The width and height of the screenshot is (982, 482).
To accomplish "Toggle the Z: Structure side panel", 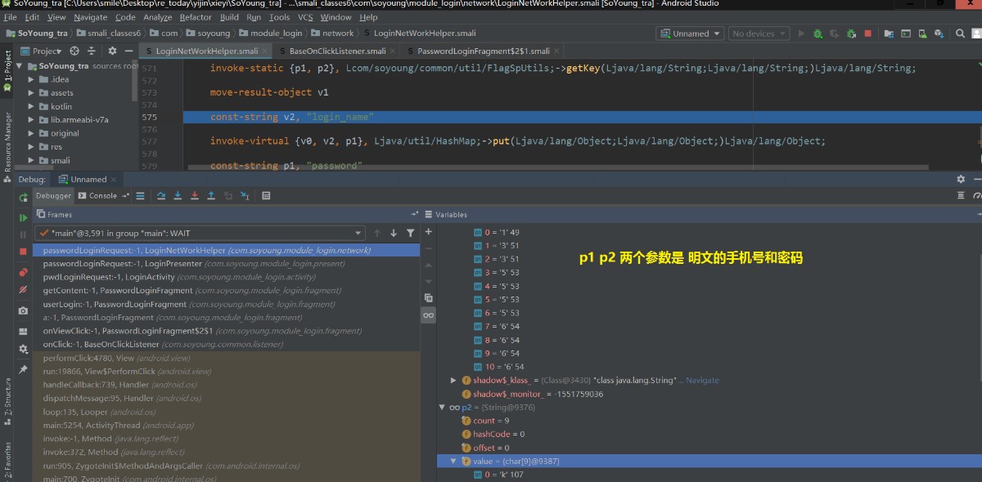I will 7,401.
